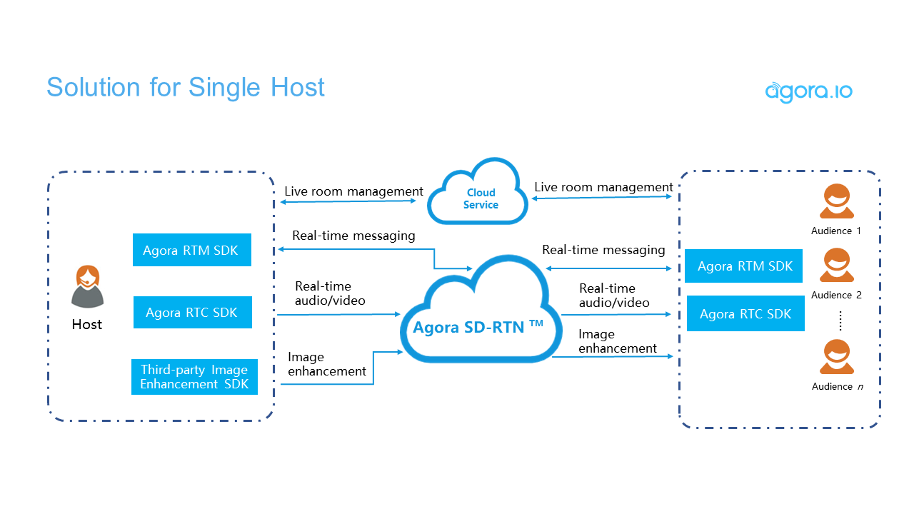The height and width of the screenshot is (514, 914).
Task: Click the audience-side 'Real-time audio/video' label
Action: [x=614, y=296]
